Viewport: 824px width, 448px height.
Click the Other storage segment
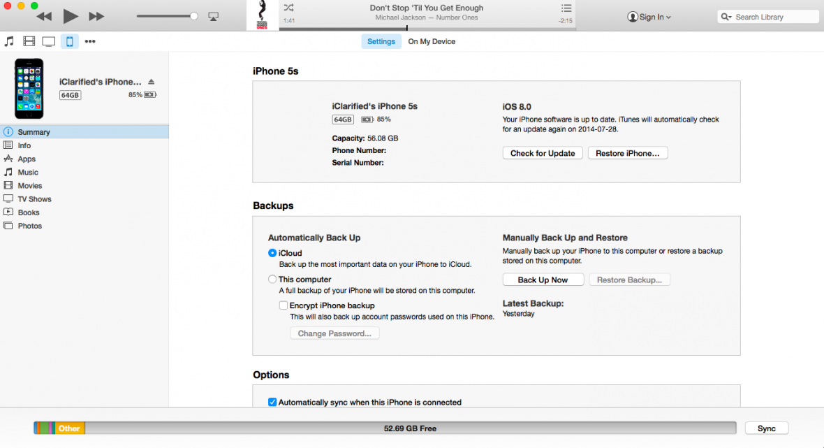click(x=69, y=428)
